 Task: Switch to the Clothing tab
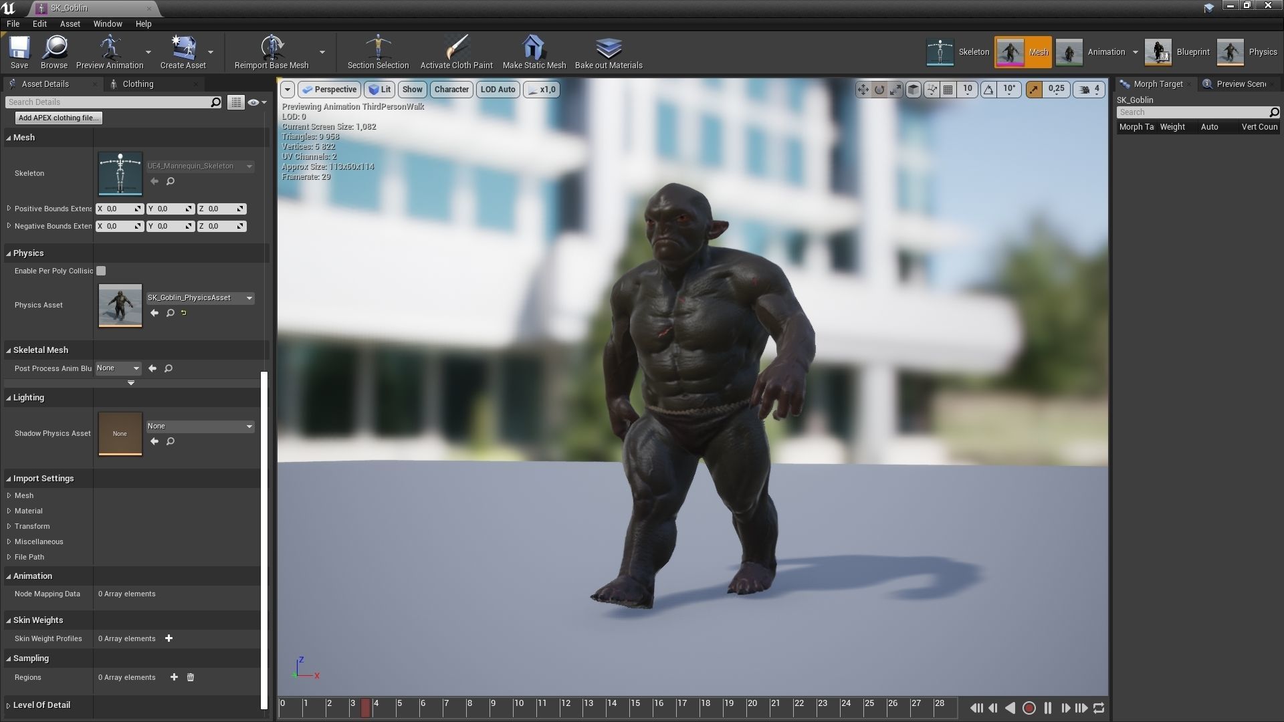138,84
